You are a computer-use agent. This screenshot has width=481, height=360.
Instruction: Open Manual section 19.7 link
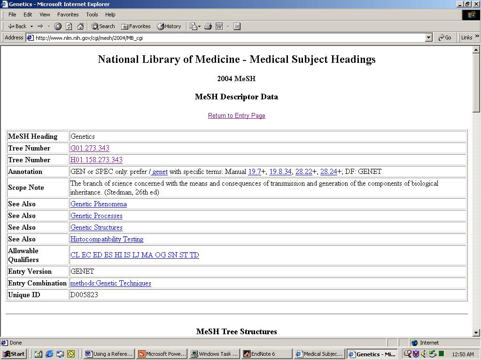point(255,172)
